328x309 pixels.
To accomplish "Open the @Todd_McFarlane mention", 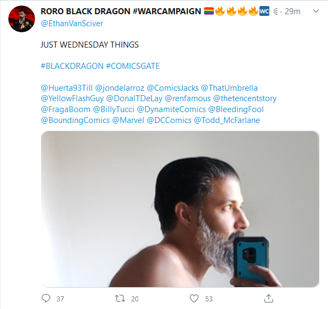I will [227, 120].
